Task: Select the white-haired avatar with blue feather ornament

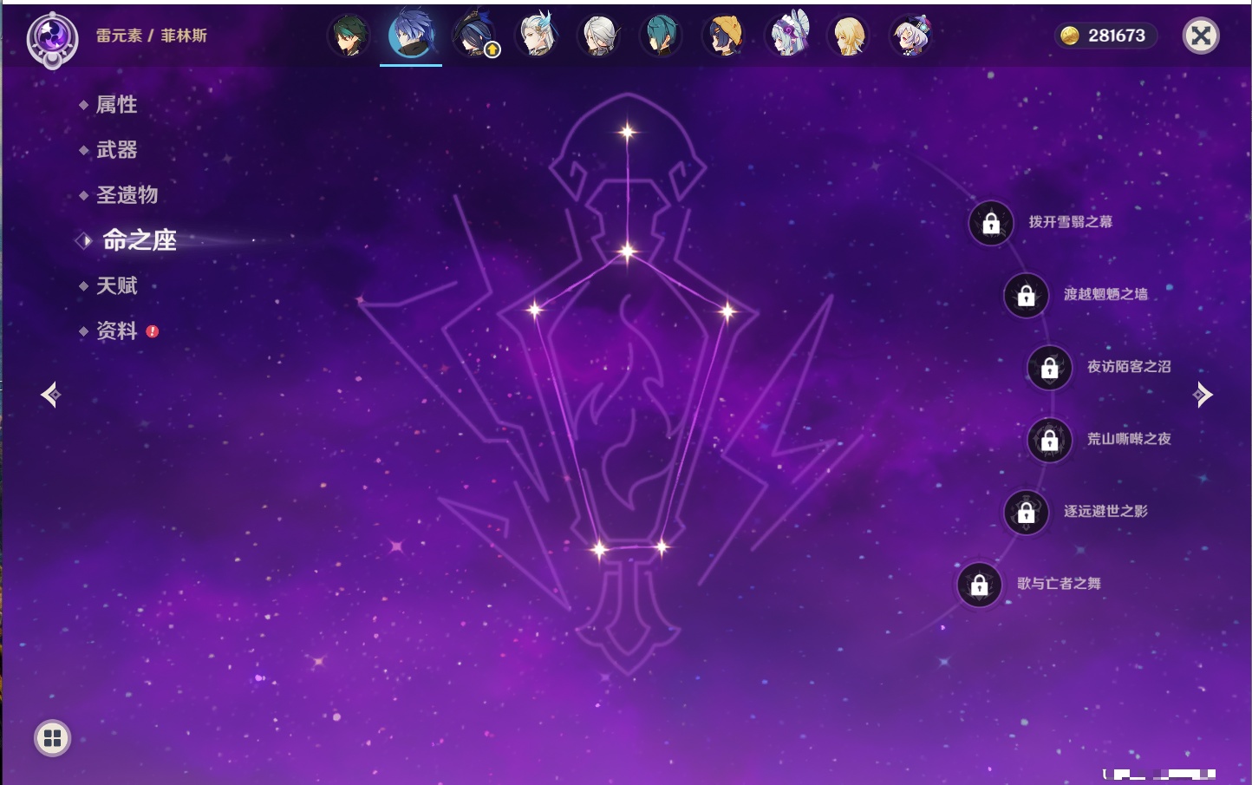Action: (537, 36)
